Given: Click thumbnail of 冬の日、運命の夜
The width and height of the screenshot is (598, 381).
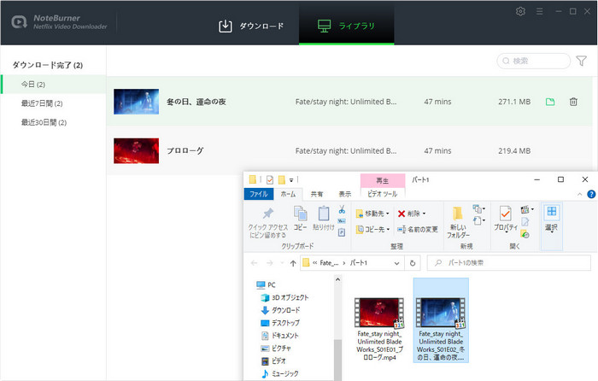Looking at the screenshot, I should (136, 102).
